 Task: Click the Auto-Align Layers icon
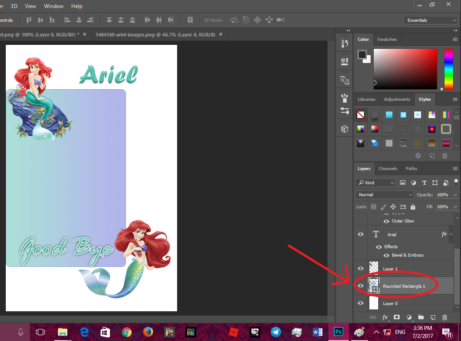click(190, 20)
